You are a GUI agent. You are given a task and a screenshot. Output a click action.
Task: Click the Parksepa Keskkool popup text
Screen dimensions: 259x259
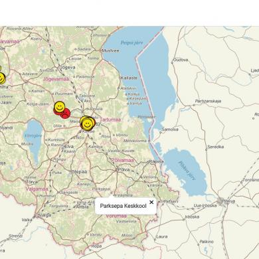click(123, 206)
